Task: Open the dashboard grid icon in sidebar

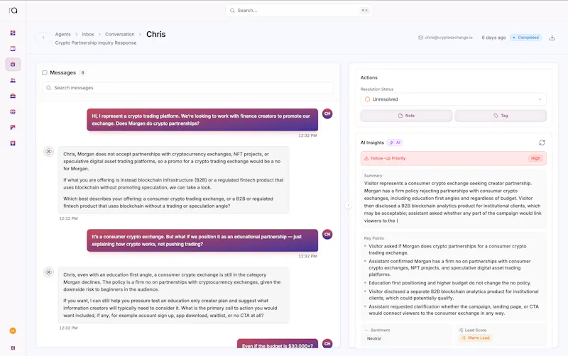Action: click(13, 33)
